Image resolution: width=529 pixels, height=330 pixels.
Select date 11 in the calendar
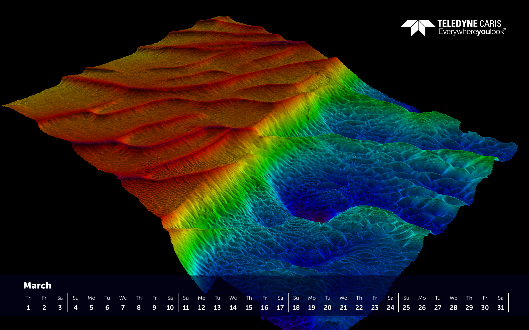(186, 308)
